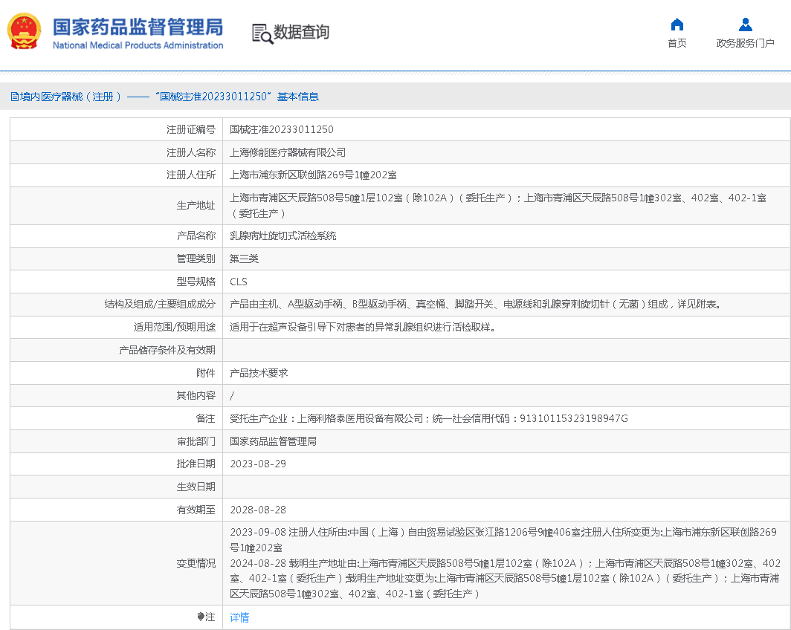
Task: Click the 境内医疗器械（注册）section header
Action: coord(71,97)
